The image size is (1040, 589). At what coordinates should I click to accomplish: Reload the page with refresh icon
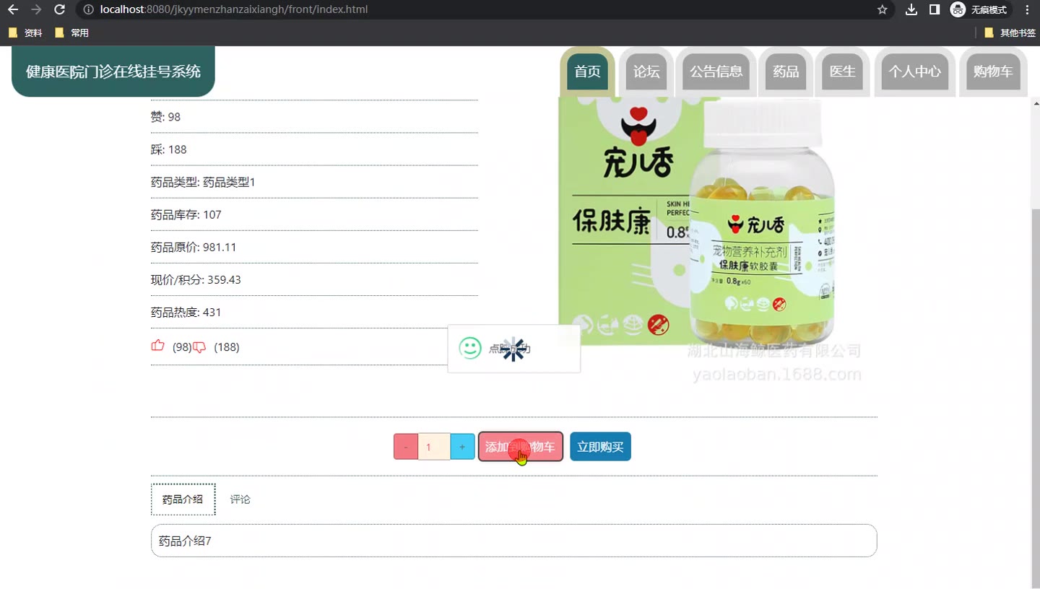point(60,9)
